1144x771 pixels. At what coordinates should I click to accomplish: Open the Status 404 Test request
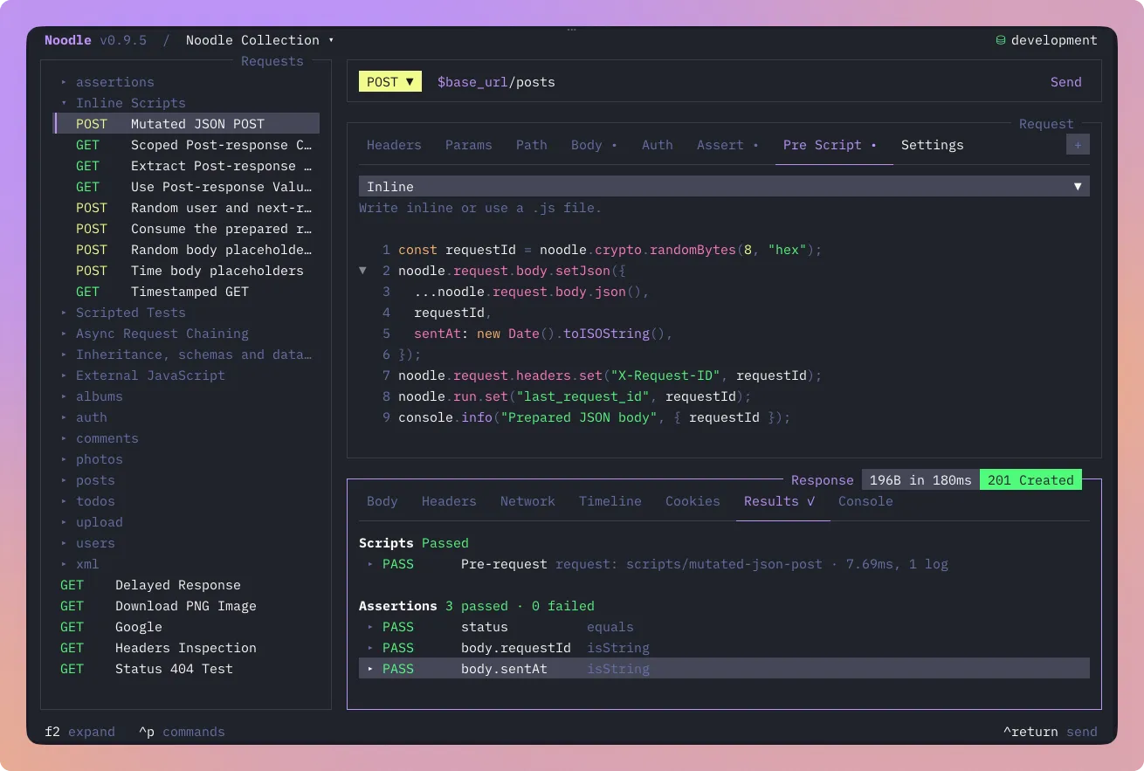click(187, 669)
